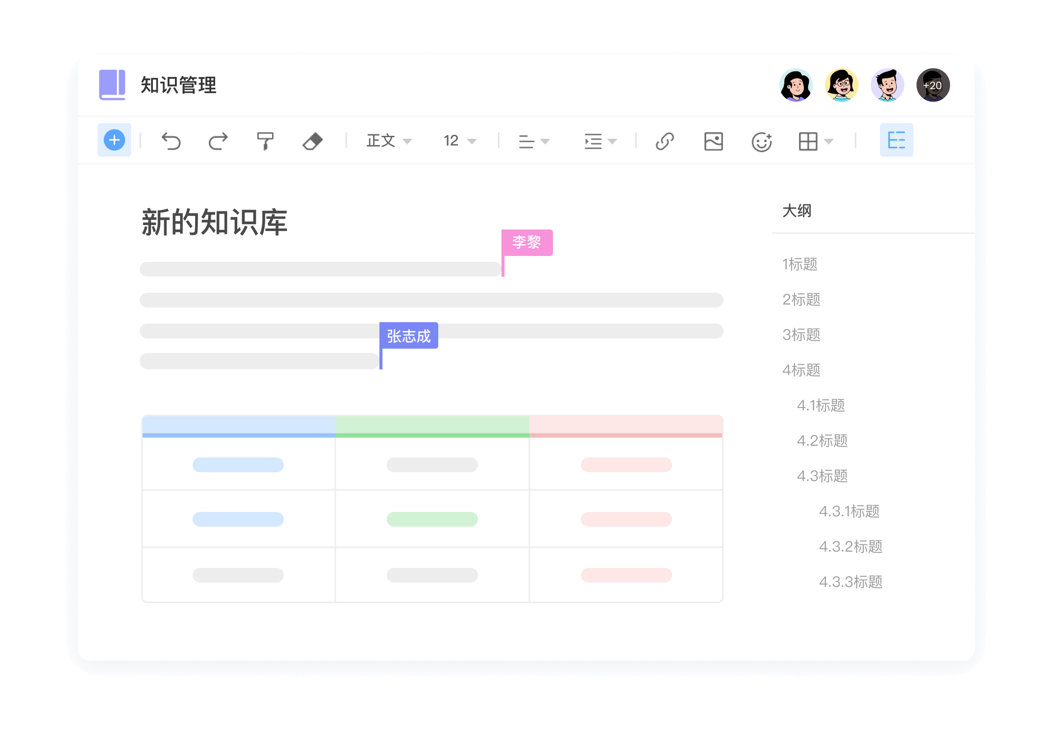Open the font size 12 dropdown

(458, 141)
